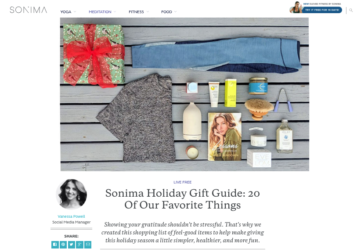Share article on Google Plus
The image size is (357, 252).
[79, 245]
